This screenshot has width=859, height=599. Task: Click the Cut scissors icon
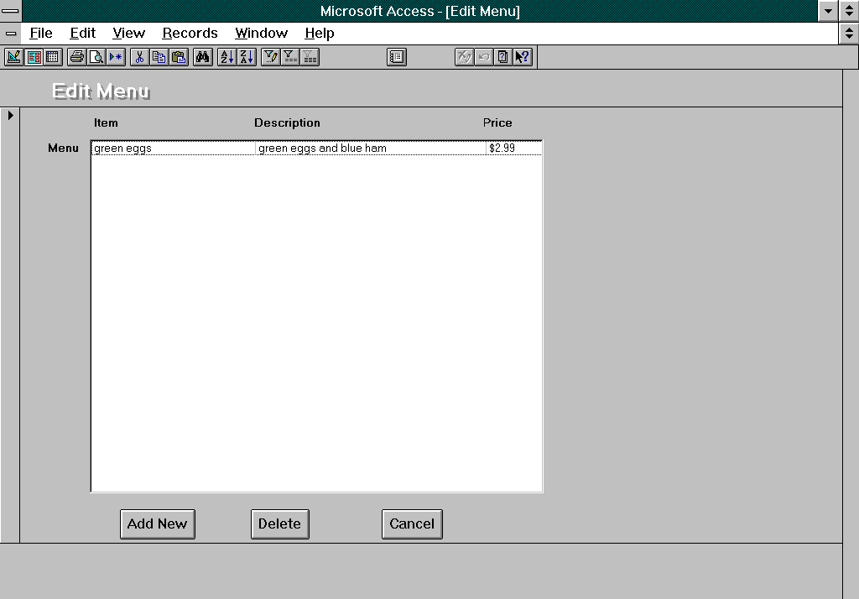click(139, 57)
